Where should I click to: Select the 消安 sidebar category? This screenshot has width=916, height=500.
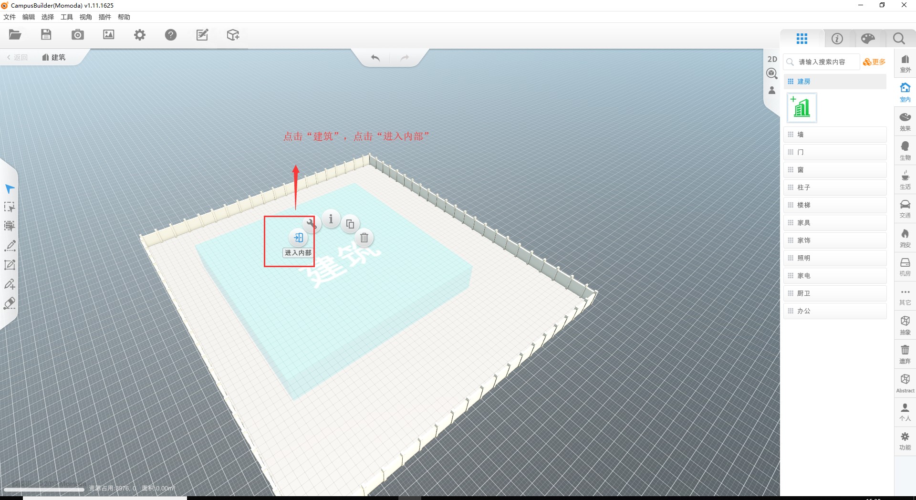pyautogui.click(x=905, y=238)
